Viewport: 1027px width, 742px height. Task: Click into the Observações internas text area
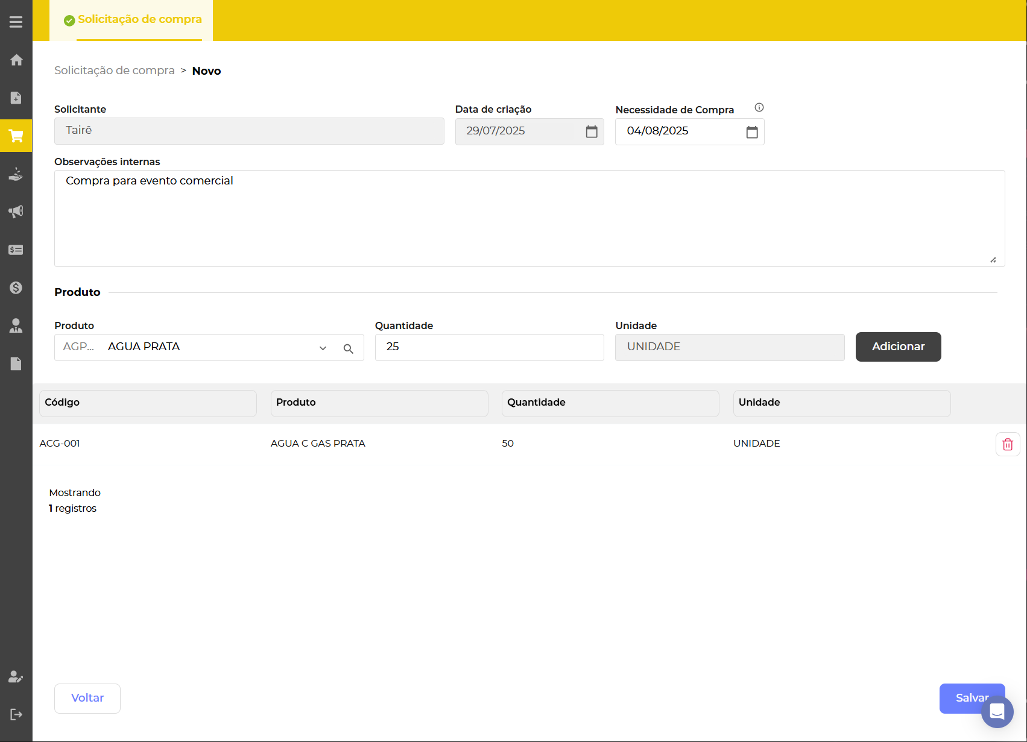pos(529,218)
